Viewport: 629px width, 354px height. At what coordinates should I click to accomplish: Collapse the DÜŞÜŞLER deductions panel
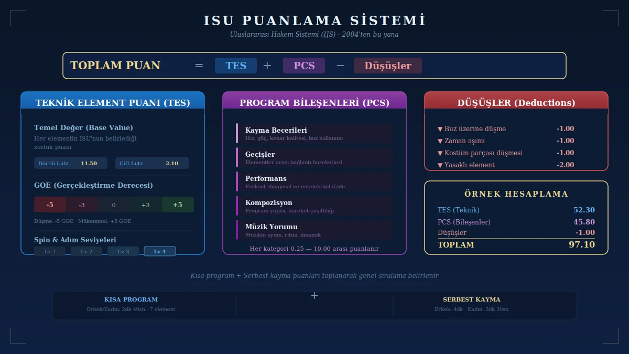(x=516, y=102)
